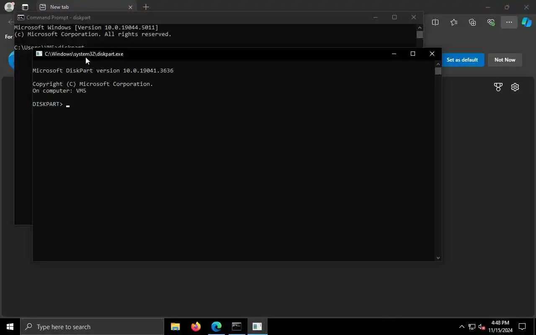Click Command Prompt scrollbar up arrow
The width and height of the screenshot is (536, 335).
pos(420,28)
